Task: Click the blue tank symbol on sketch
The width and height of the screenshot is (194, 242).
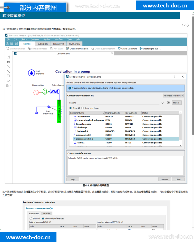Action: click(x=36, y=113)
